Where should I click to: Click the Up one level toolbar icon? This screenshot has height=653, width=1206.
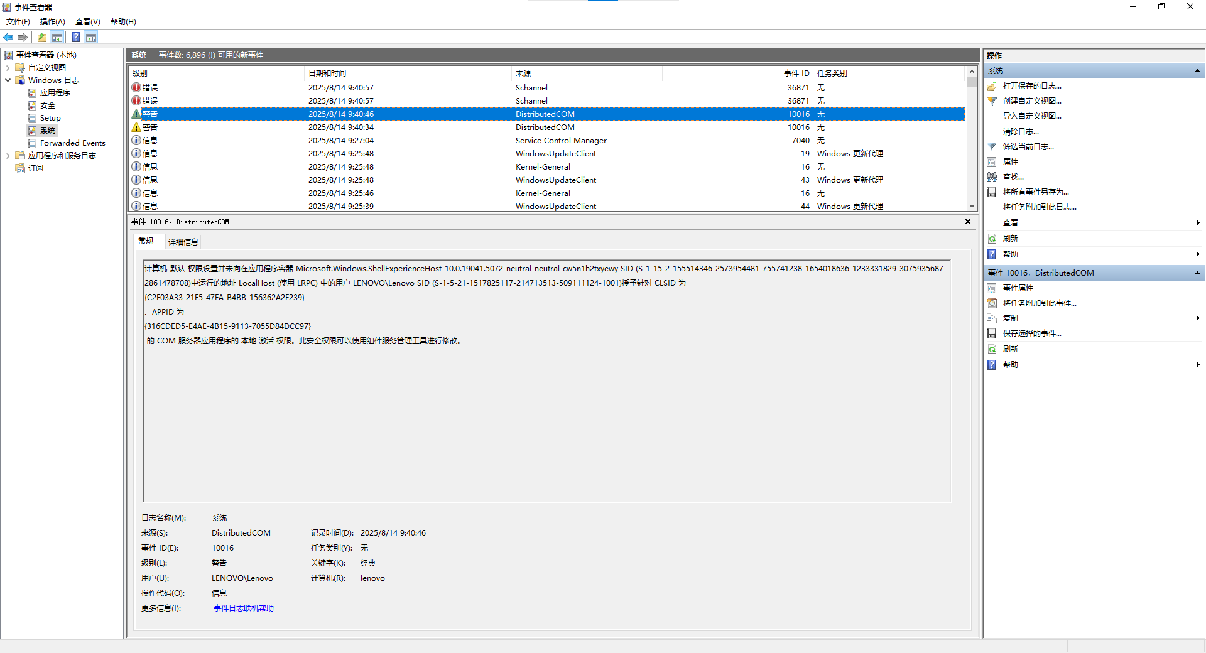42,37
